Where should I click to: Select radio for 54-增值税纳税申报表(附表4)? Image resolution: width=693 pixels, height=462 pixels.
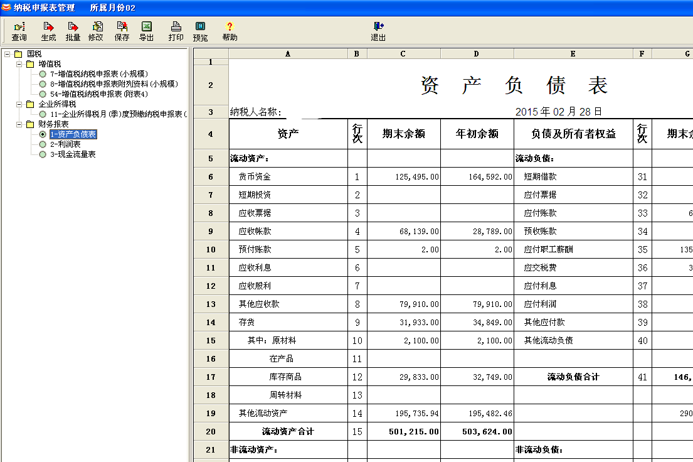43,94
